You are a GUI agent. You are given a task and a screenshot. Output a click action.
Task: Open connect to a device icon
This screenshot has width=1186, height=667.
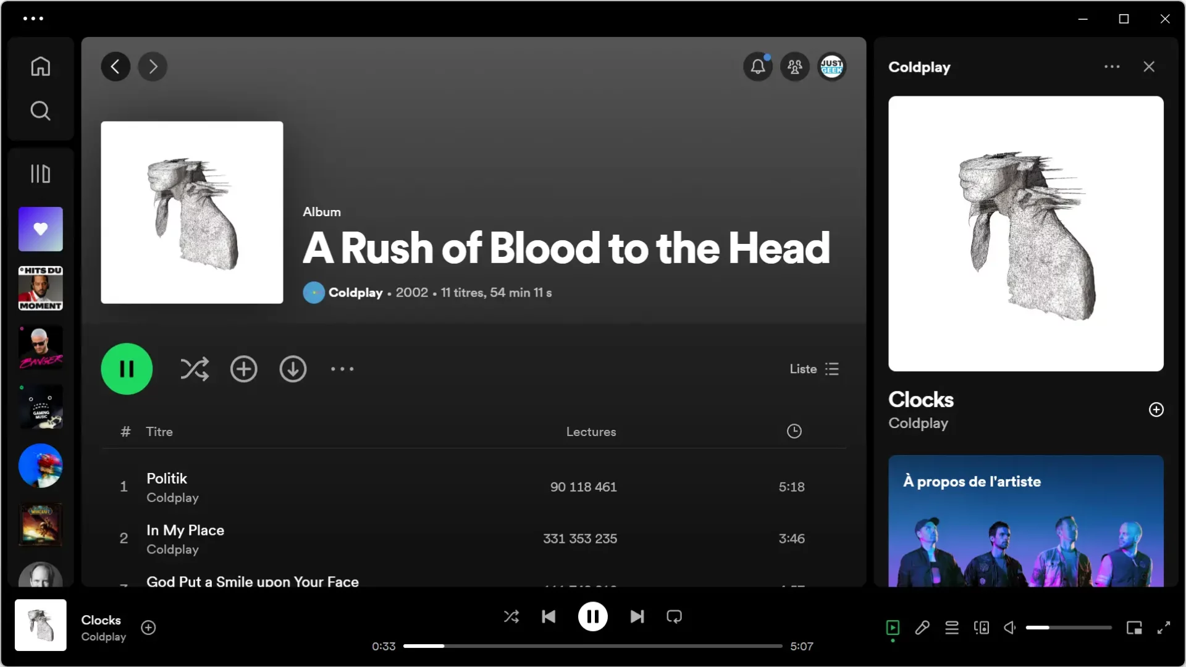click(x=982, y=628)
